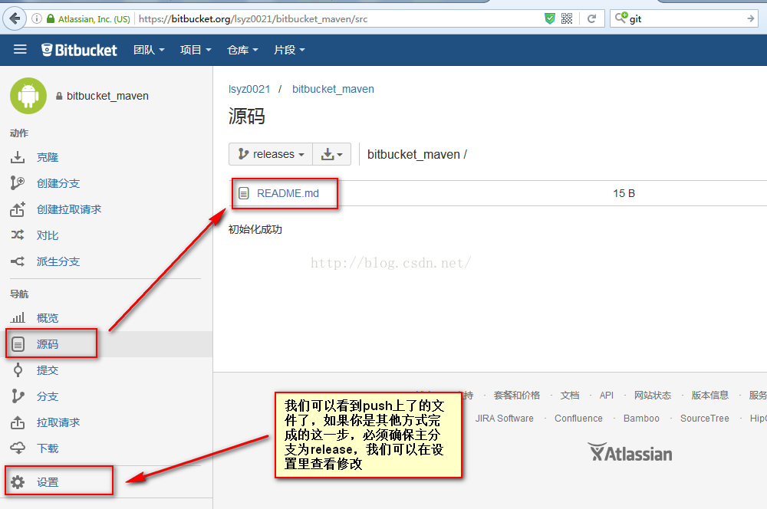Click the green padlock security icon
This screenshot has width=767, height=509.
[51, 18]
